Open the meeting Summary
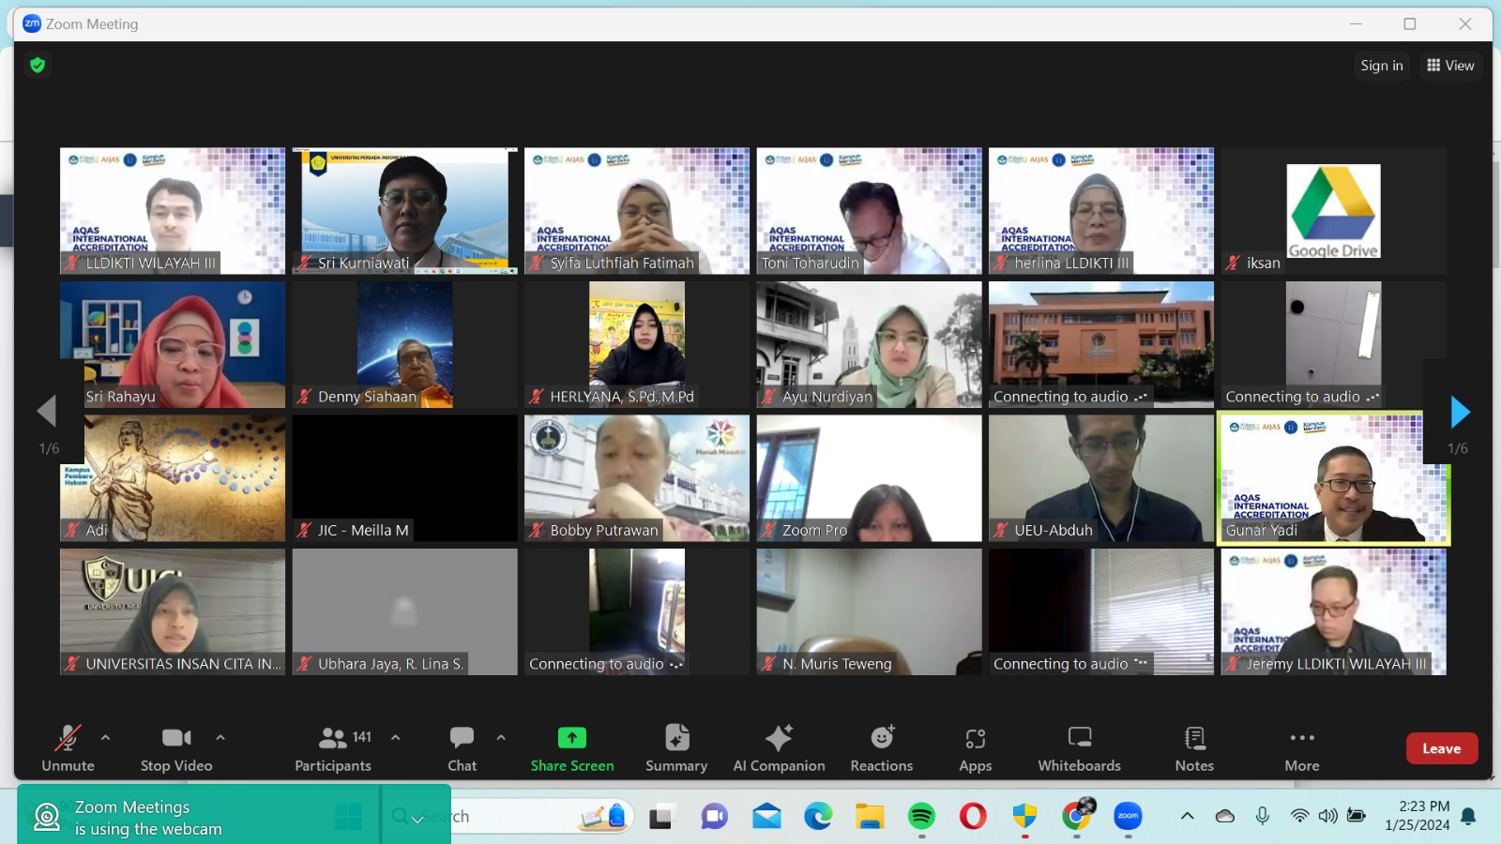The height and width of the screenshot is (844, 1501). click(x=676, y=748)
